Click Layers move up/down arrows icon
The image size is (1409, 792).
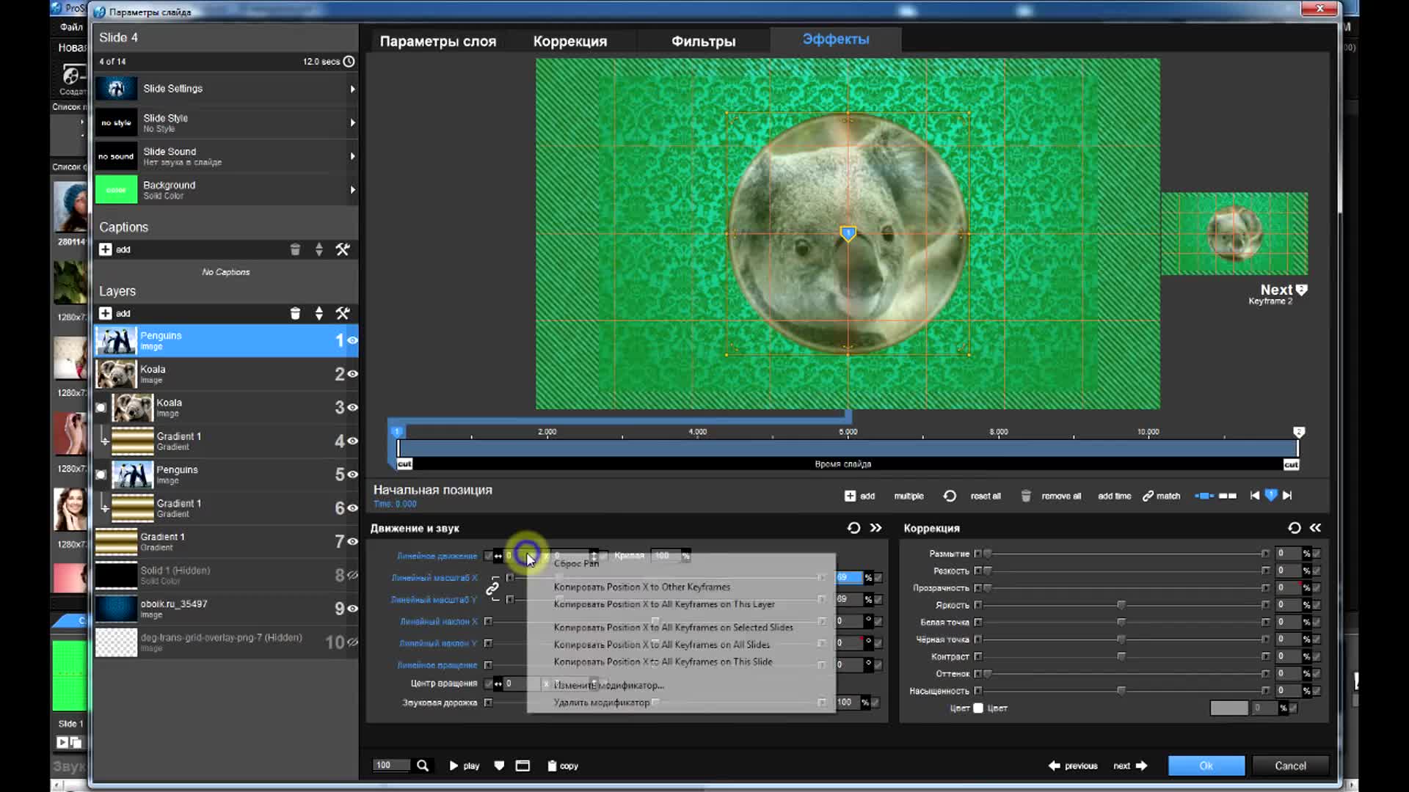[x=318, y=313]
